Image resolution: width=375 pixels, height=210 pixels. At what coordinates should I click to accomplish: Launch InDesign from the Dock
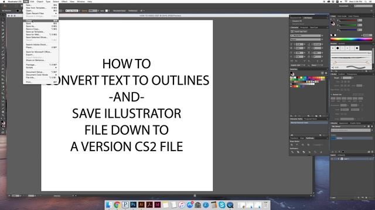pyautogui.click(x=158, y=205)
